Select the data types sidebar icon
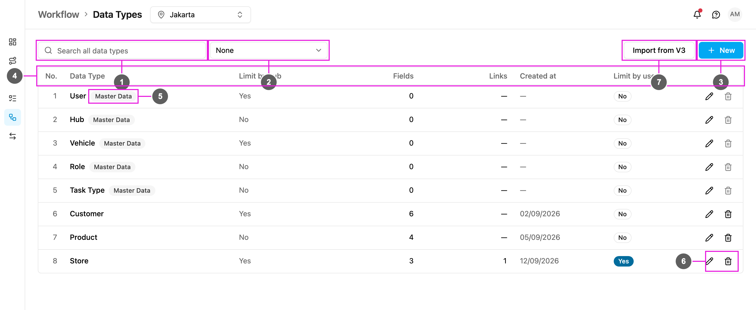The width and height of the screenshot is (756, 310). (x=13, y=117)
